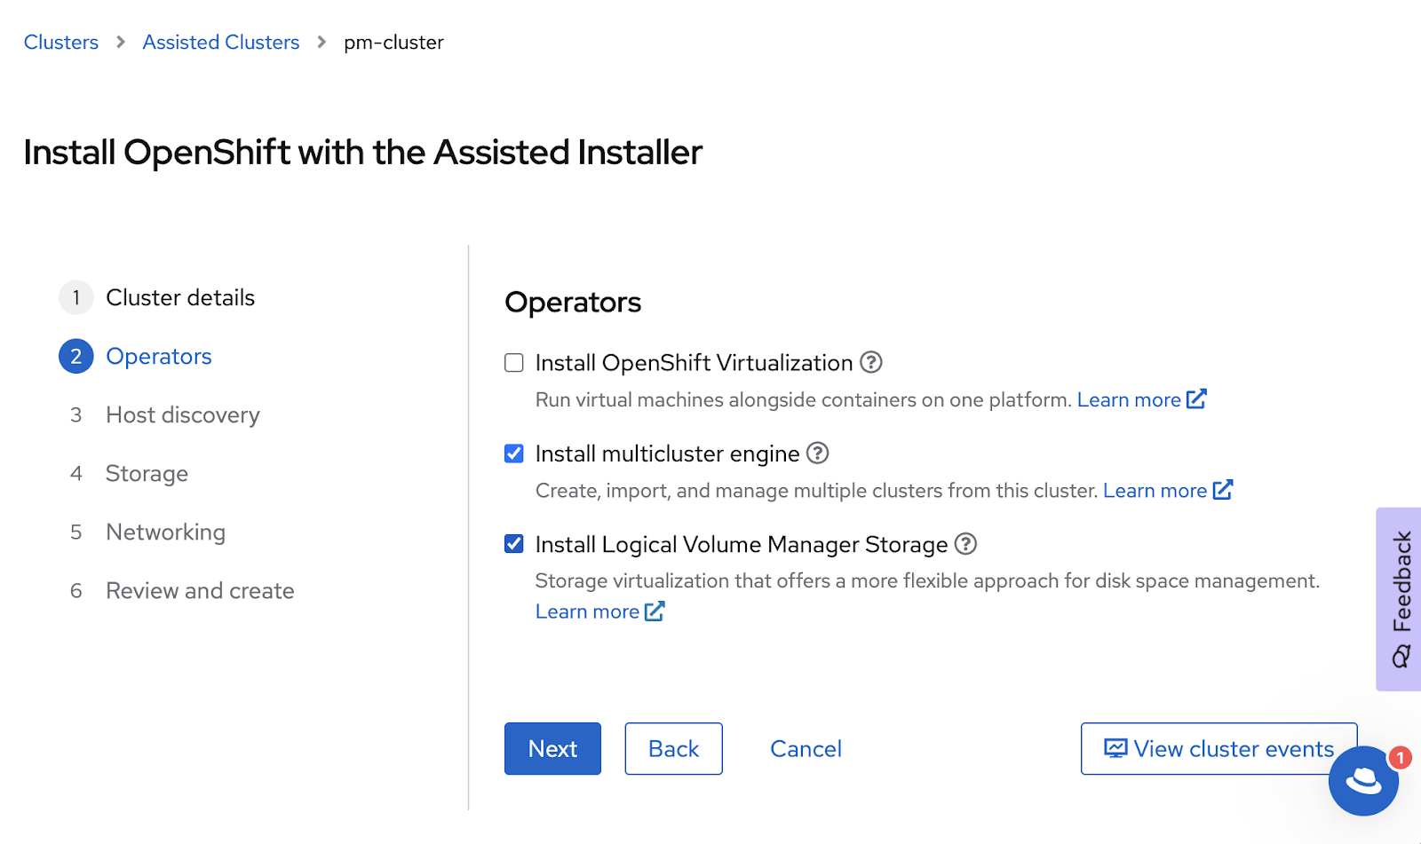The width and height of the screenshot is (1421, 844).
Task: Click the Logical Volume Manager Storage help icon
Action: coord(967,544)
